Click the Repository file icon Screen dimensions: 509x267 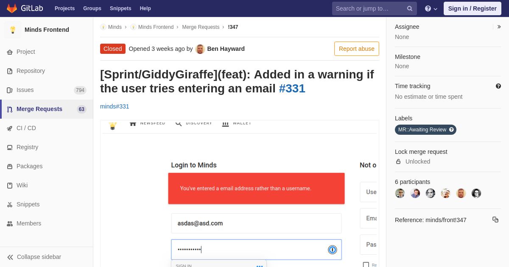point(10,71)
